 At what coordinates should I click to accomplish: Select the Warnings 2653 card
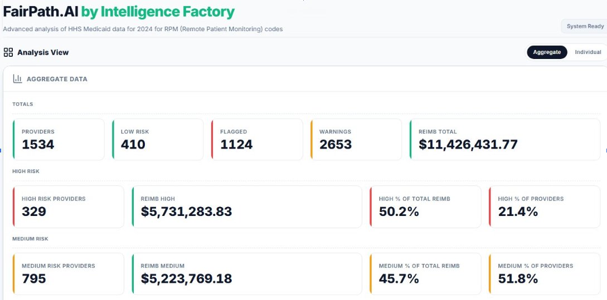(356, 139)
